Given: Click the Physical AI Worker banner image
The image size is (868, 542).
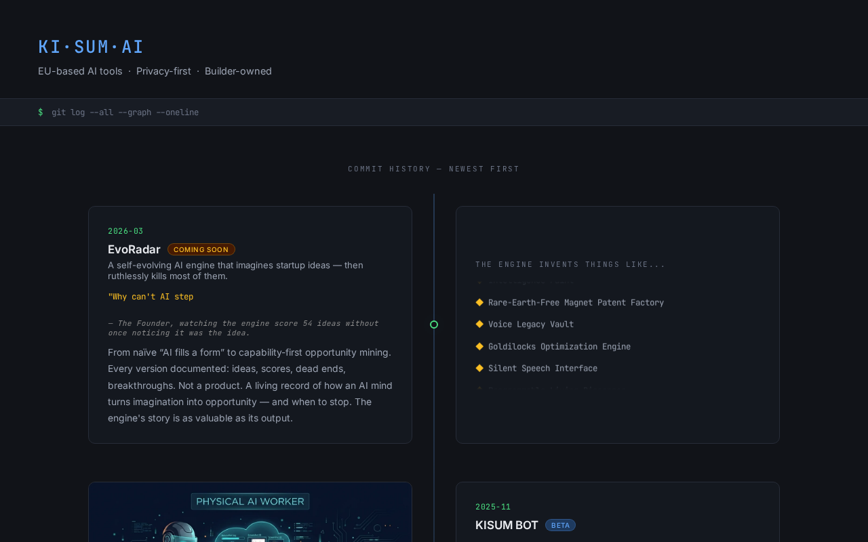Looking at the screenshot, I should pos(250,512).
